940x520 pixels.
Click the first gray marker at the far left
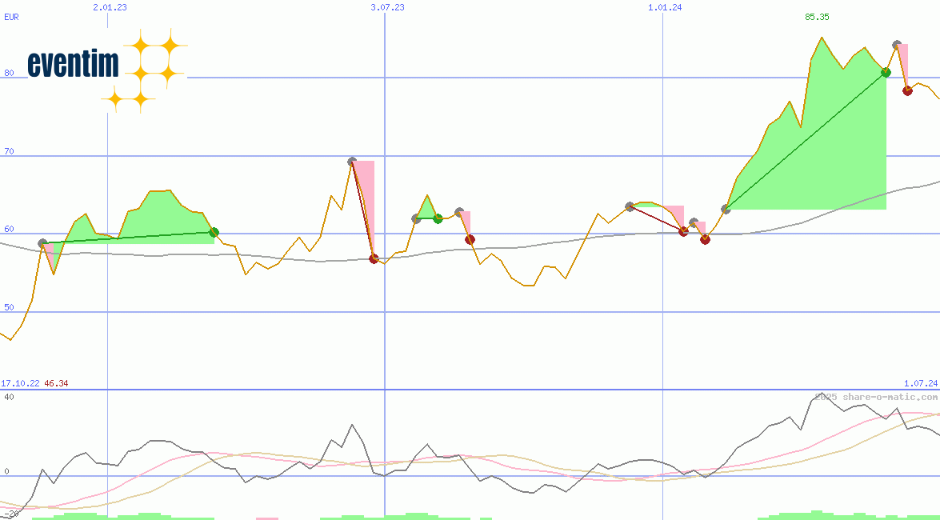point(42,243)
